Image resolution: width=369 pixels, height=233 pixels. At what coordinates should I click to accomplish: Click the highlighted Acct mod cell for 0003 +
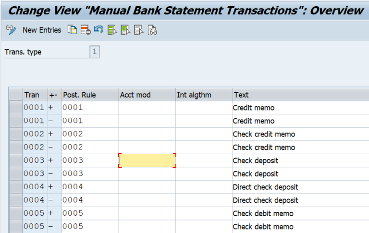coord(147,160)
